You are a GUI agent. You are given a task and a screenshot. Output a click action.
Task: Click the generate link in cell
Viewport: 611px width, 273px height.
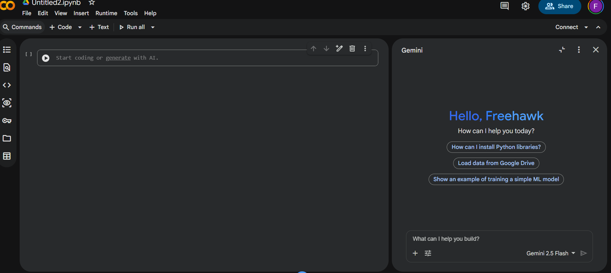(x=118, y=58)
